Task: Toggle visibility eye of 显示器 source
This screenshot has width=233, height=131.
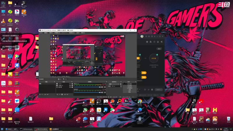Action: [70, 87]
